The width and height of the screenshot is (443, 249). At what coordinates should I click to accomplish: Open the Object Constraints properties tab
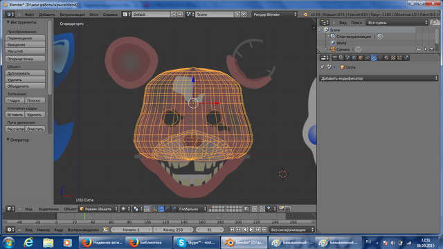[x=368, y=58]
